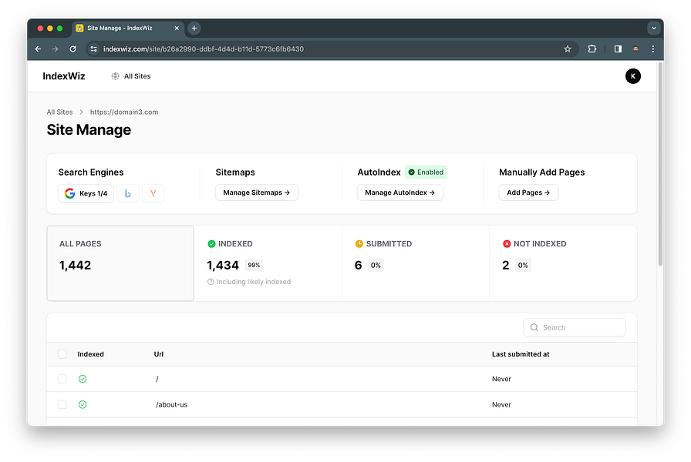
Task: Toggle the browser side panel icon
Action: 618,49
